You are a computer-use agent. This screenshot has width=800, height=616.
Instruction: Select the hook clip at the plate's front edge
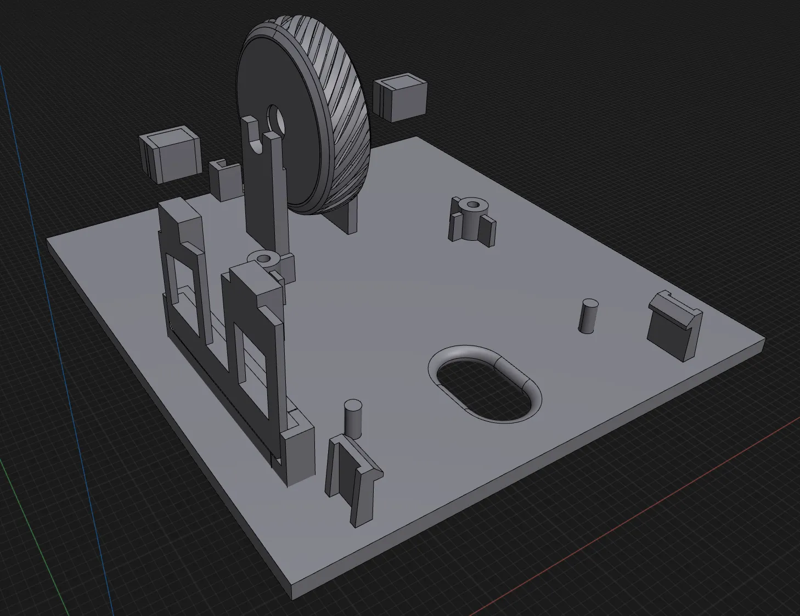click(x=354, y=477)
